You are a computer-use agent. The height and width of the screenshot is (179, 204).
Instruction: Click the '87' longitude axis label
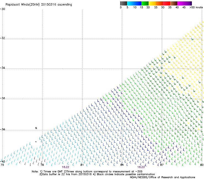(162, 165)
